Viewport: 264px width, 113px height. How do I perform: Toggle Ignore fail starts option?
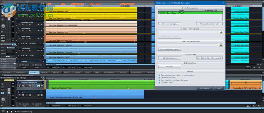click(x=159, y=83)
